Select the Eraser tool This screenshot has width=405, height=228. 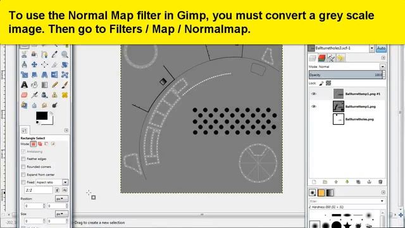pos(24,95)
